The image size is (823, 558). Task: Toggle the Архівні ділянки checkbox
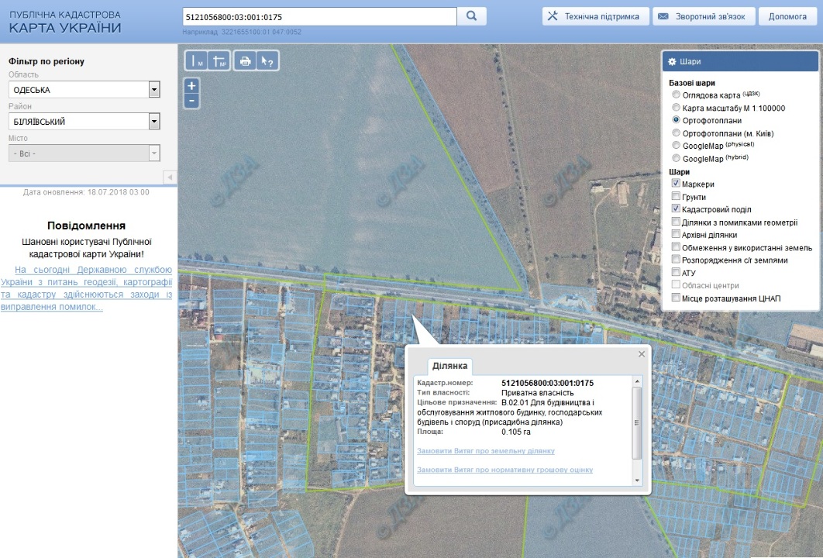[676, 235]
